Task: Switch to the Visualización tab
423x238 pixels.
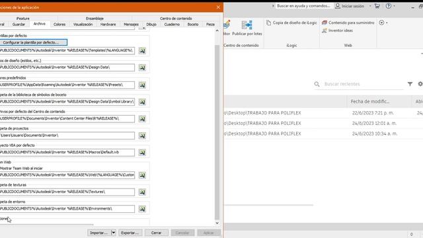Action: 83,24
